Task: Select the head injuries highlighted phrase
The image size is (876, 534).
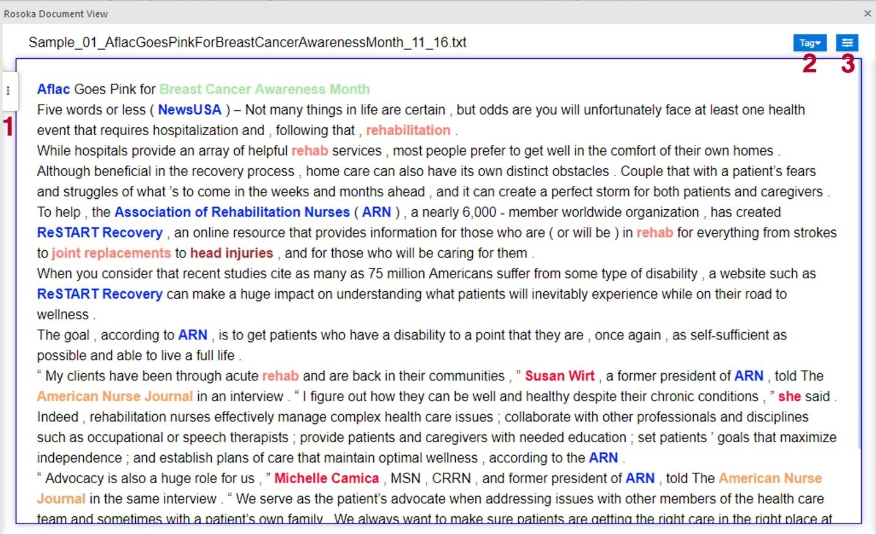Action: pos(231,253)
